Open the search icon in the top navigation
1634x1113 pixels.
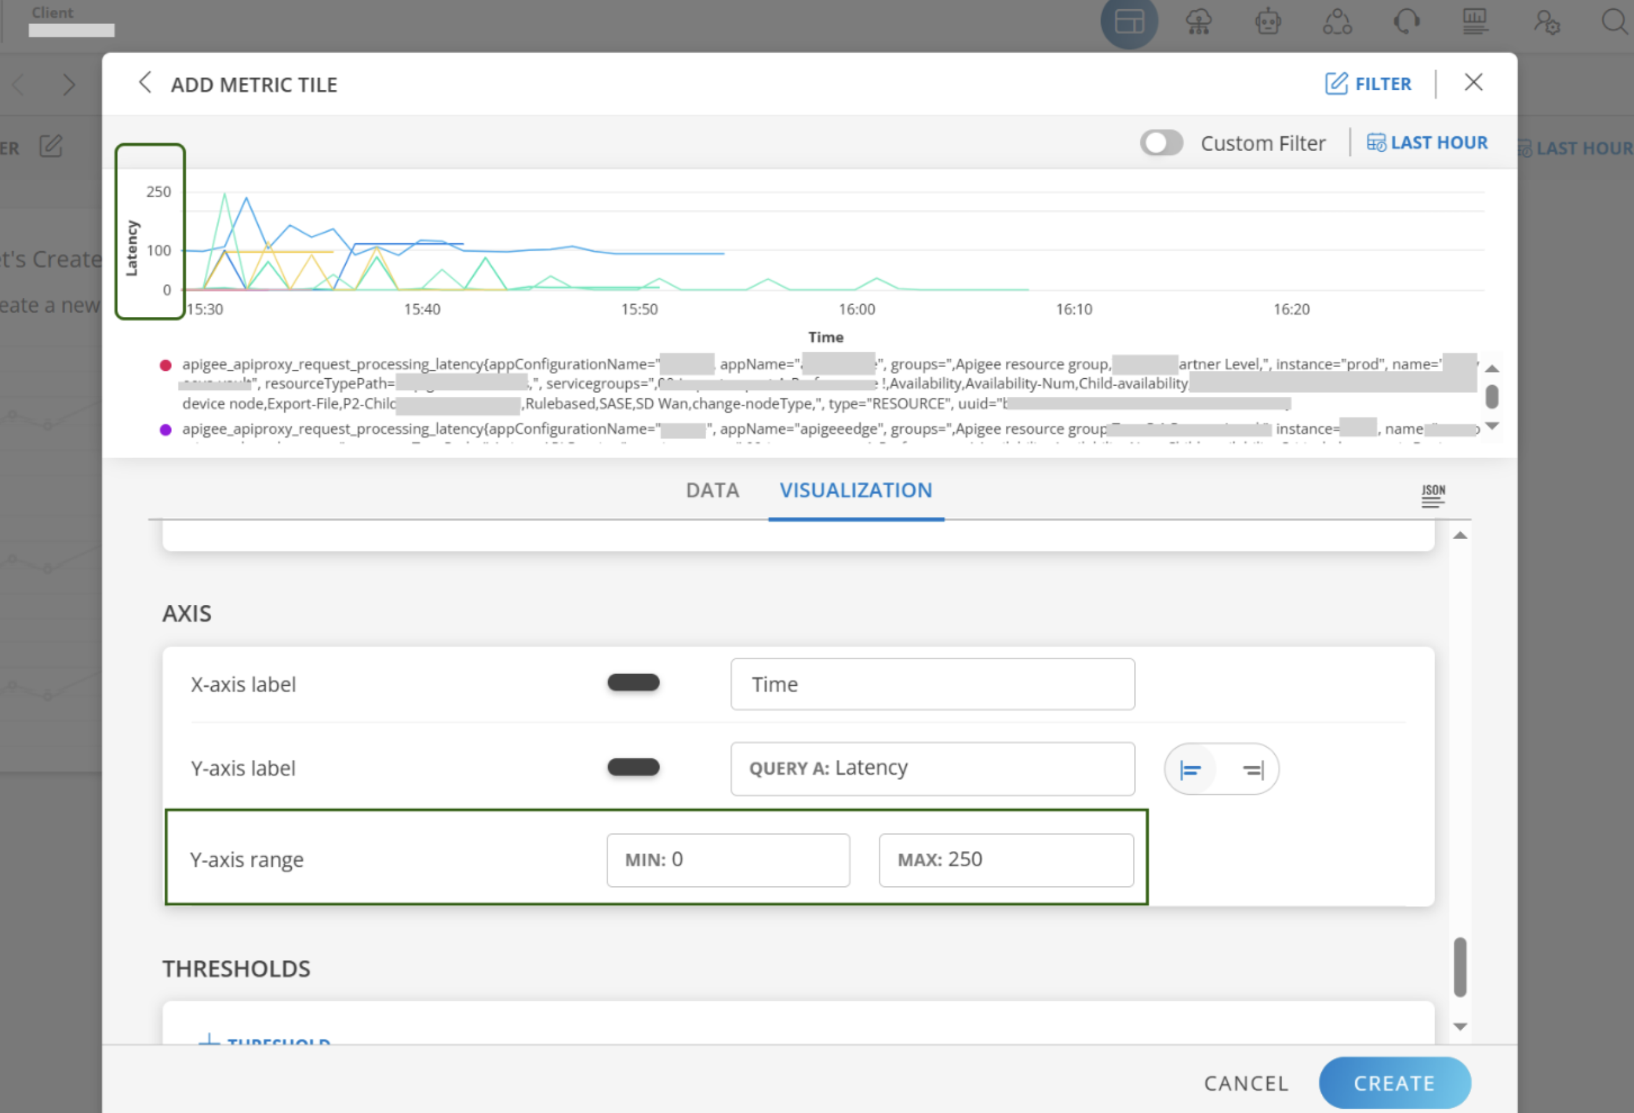pyautogui.click(x=1615, y=21)
